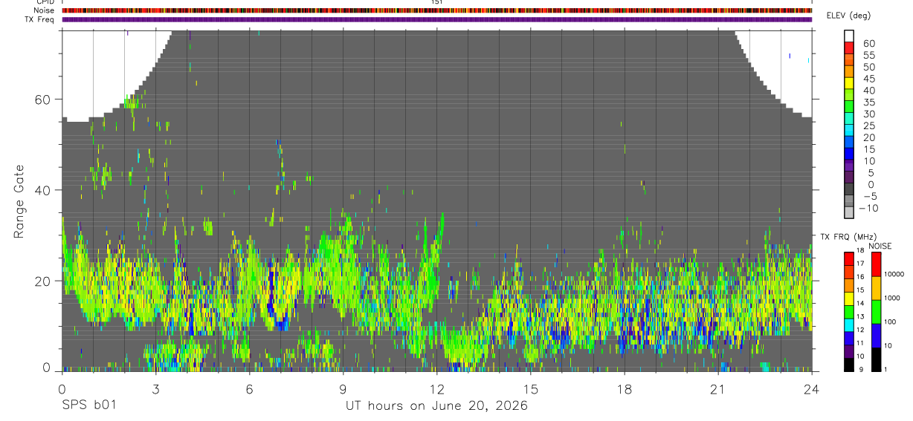Click the Noise color strip at top

point(437,10)
